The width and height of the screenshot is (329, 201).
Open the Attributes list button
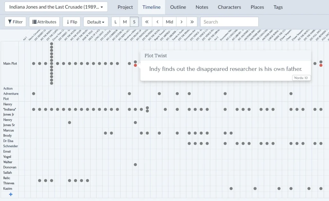[x=44, y=22]
